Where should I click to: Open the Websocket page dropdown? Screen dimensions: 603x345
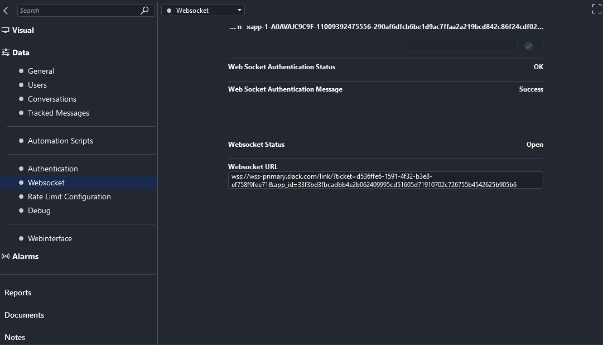[203, 11]
